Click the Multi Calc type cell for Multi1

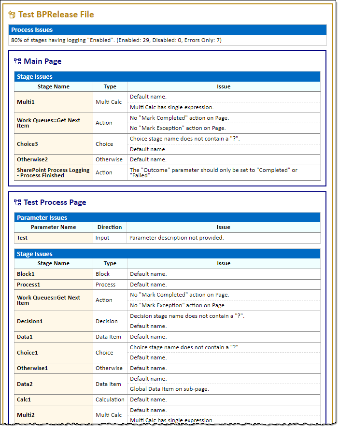[x=110, y=102]
